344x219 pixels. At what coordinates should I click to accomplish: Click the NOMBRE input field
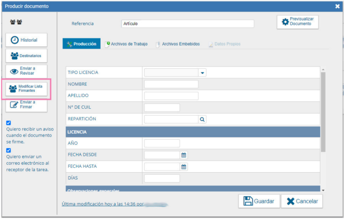pyautogui.click(x=171, y=84)
